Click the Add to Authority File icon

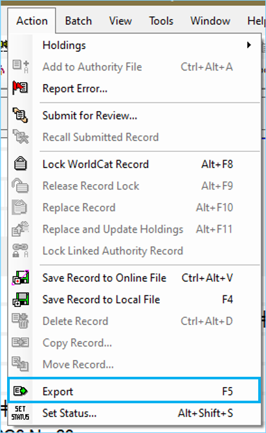coord(20,67)
